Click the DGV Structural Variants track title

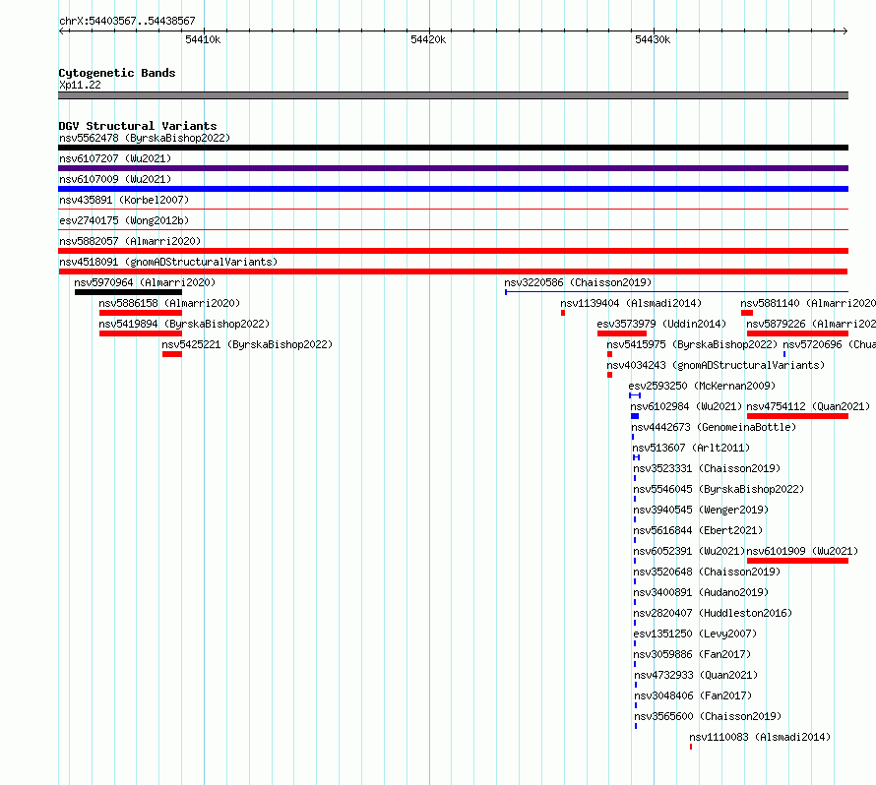tap(138, 126)
